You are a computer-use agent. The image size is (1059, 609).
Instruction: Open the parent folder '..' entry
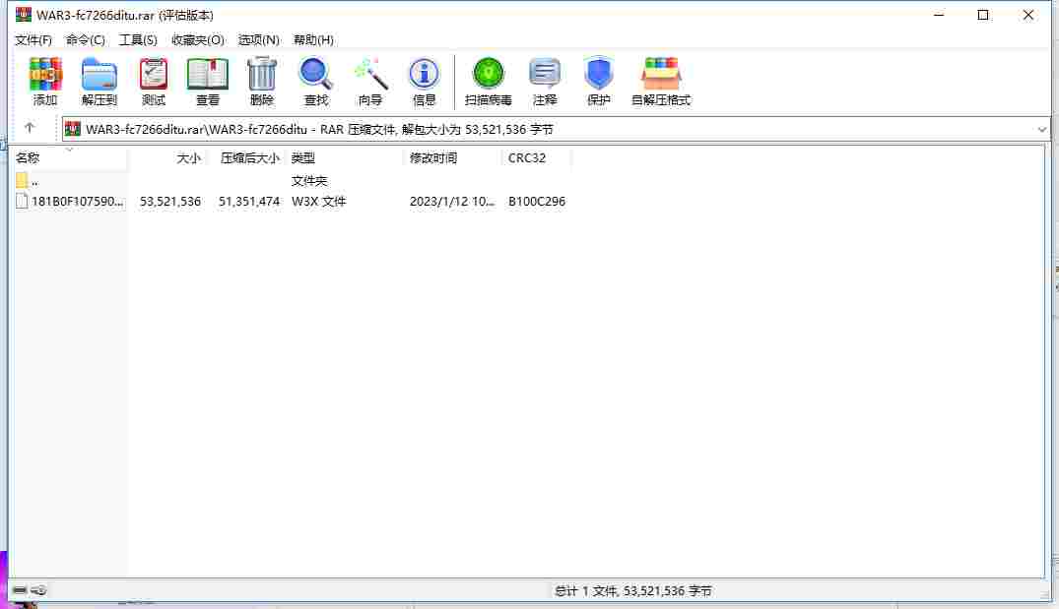(27, 180)
